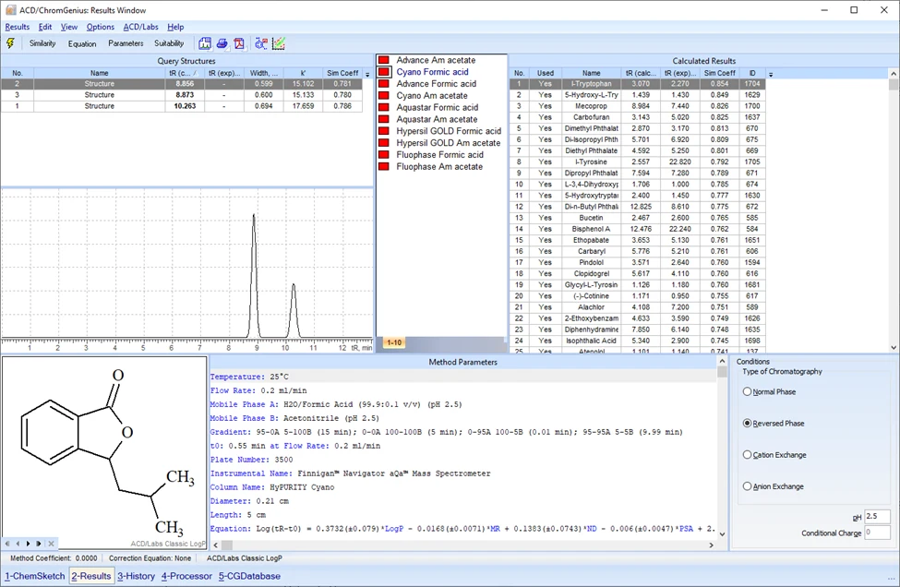Viewport: 900px width, 587px height.
Task: Select the Carbofuran row in Calculated Results
Action: tap(638, 117)
